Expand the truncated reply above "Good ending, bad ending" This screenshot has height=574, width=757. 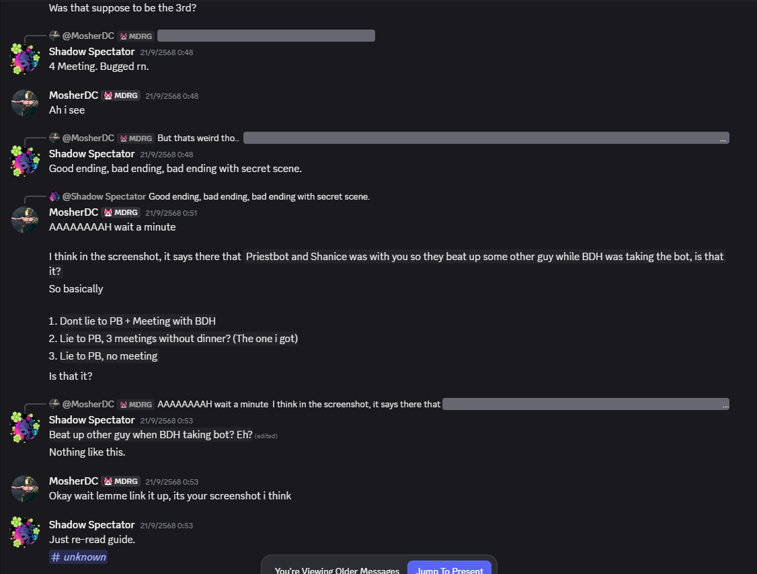tap(723, 139)
